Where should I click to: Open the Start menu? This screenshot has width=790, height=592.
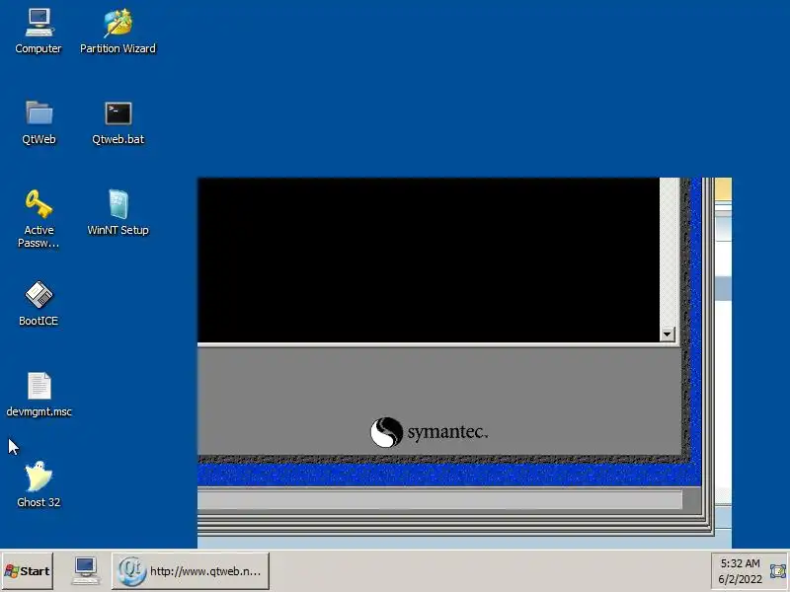[x=28, y=571]
